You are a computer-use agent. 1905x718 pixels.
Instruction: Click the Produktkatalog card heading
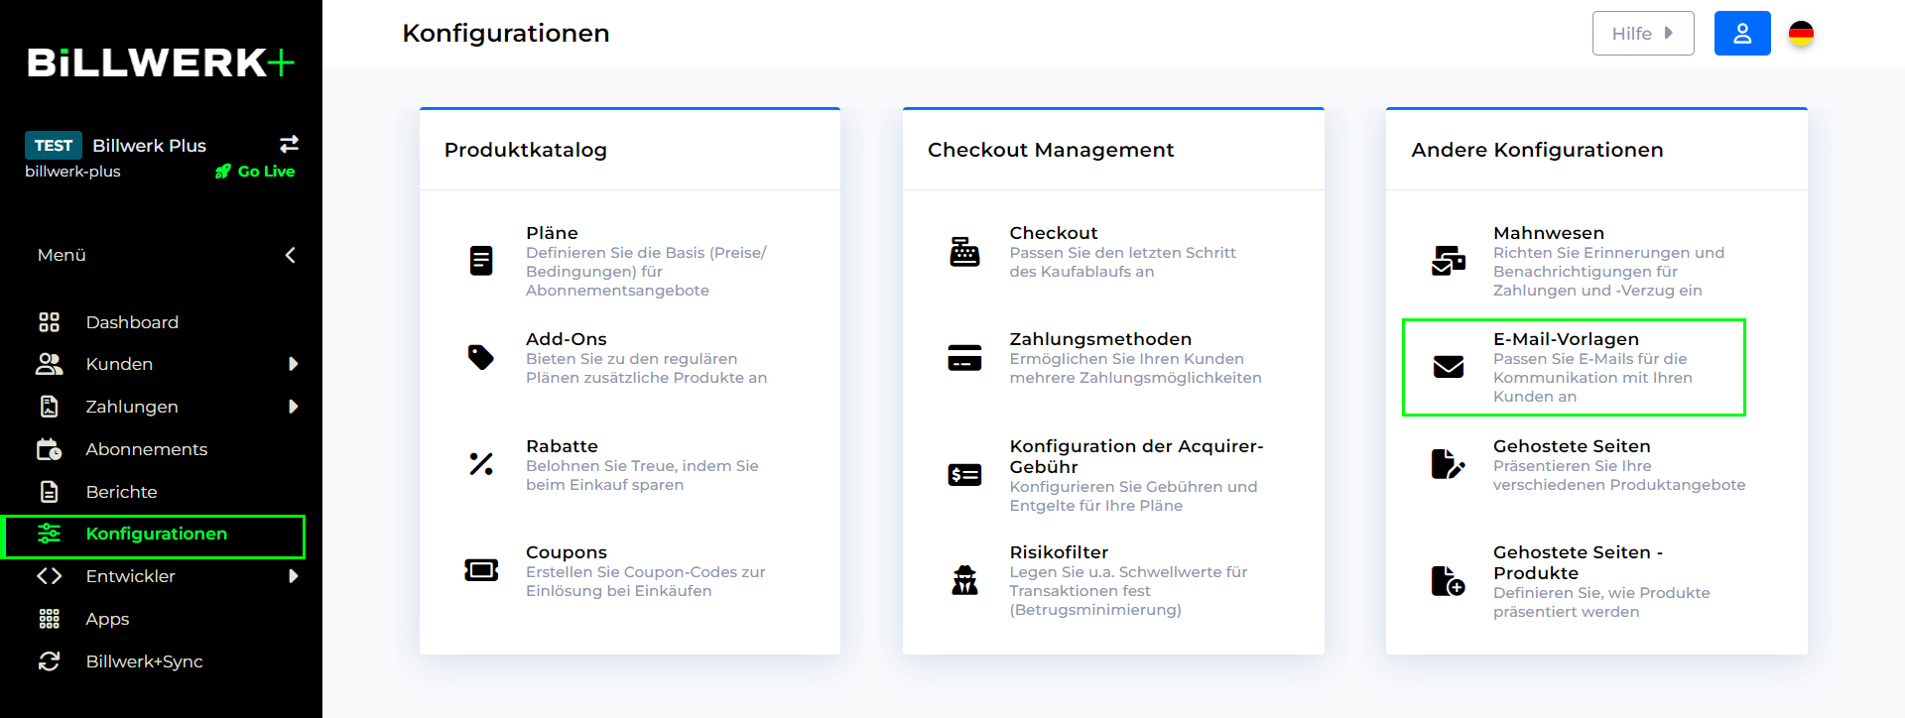(526, 150)
